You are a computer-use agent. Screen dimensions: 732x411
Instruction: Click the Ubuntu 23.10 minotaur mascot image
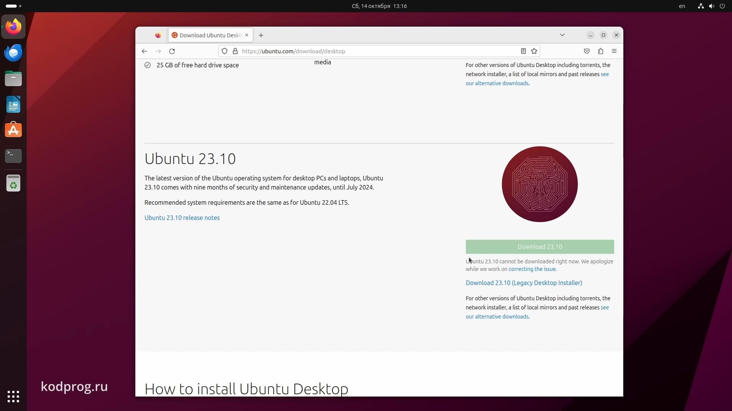tap(540, 184)
